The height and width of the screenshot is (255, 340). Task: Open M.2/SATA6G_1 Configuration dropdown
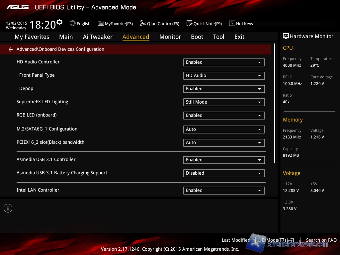[224, 129]
